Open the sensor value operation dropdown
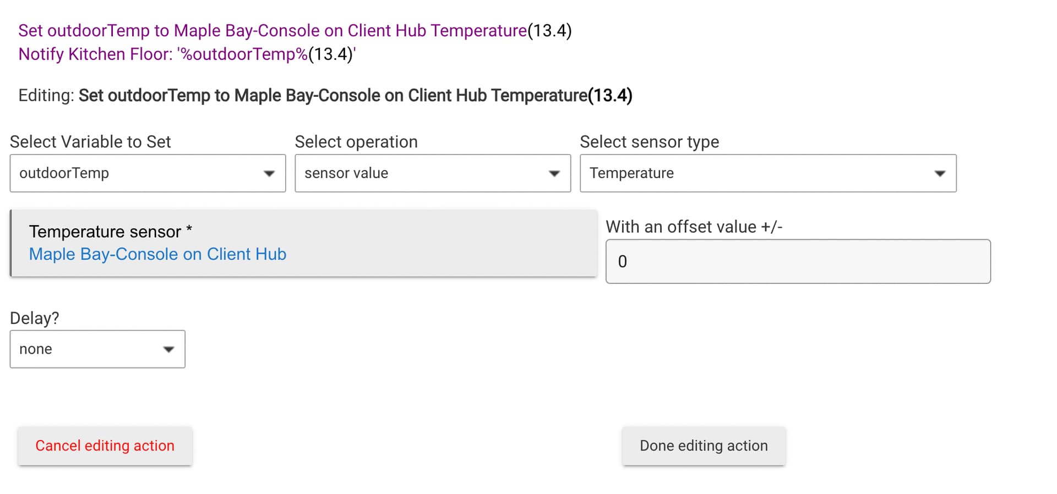This screenshot has height=494, width=1057. tap(433, 173)
